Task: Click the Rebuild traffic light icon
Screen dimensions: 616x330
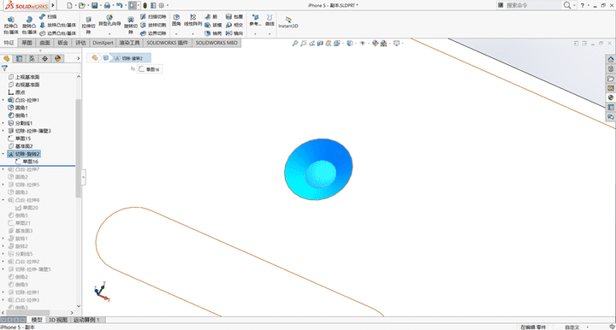Action: pyautogui.click(x=145, y=5)
